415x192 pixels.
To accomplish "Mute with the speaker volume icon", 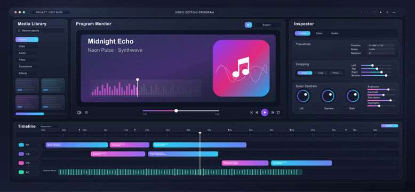I will coord(79,113).
